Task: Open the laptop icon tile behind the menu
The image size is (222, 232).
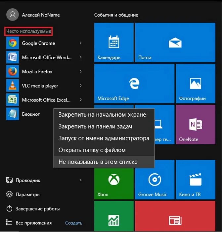Action: point(164,125)
